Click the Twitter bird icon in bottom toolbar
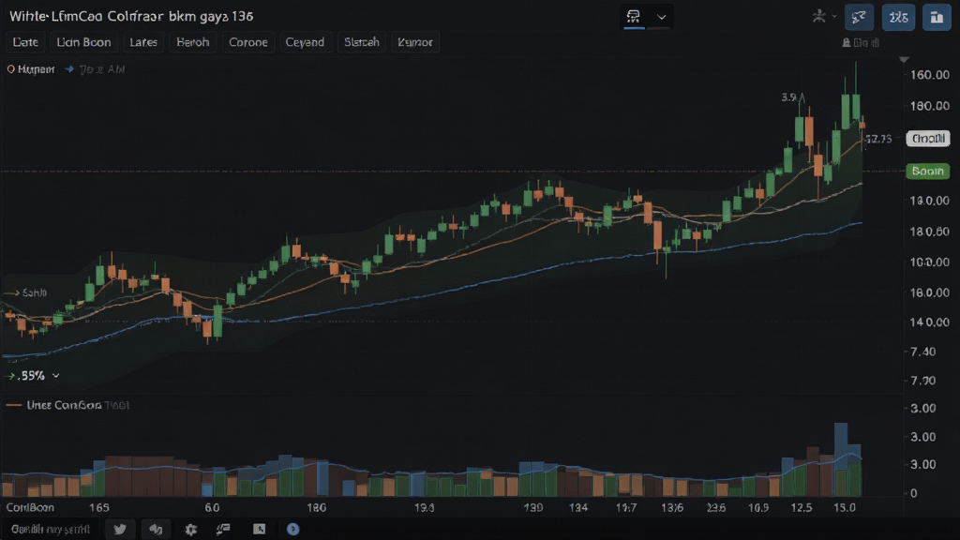Screen dimensions: 960x540 pyautogui.click(x=120, y=529)
